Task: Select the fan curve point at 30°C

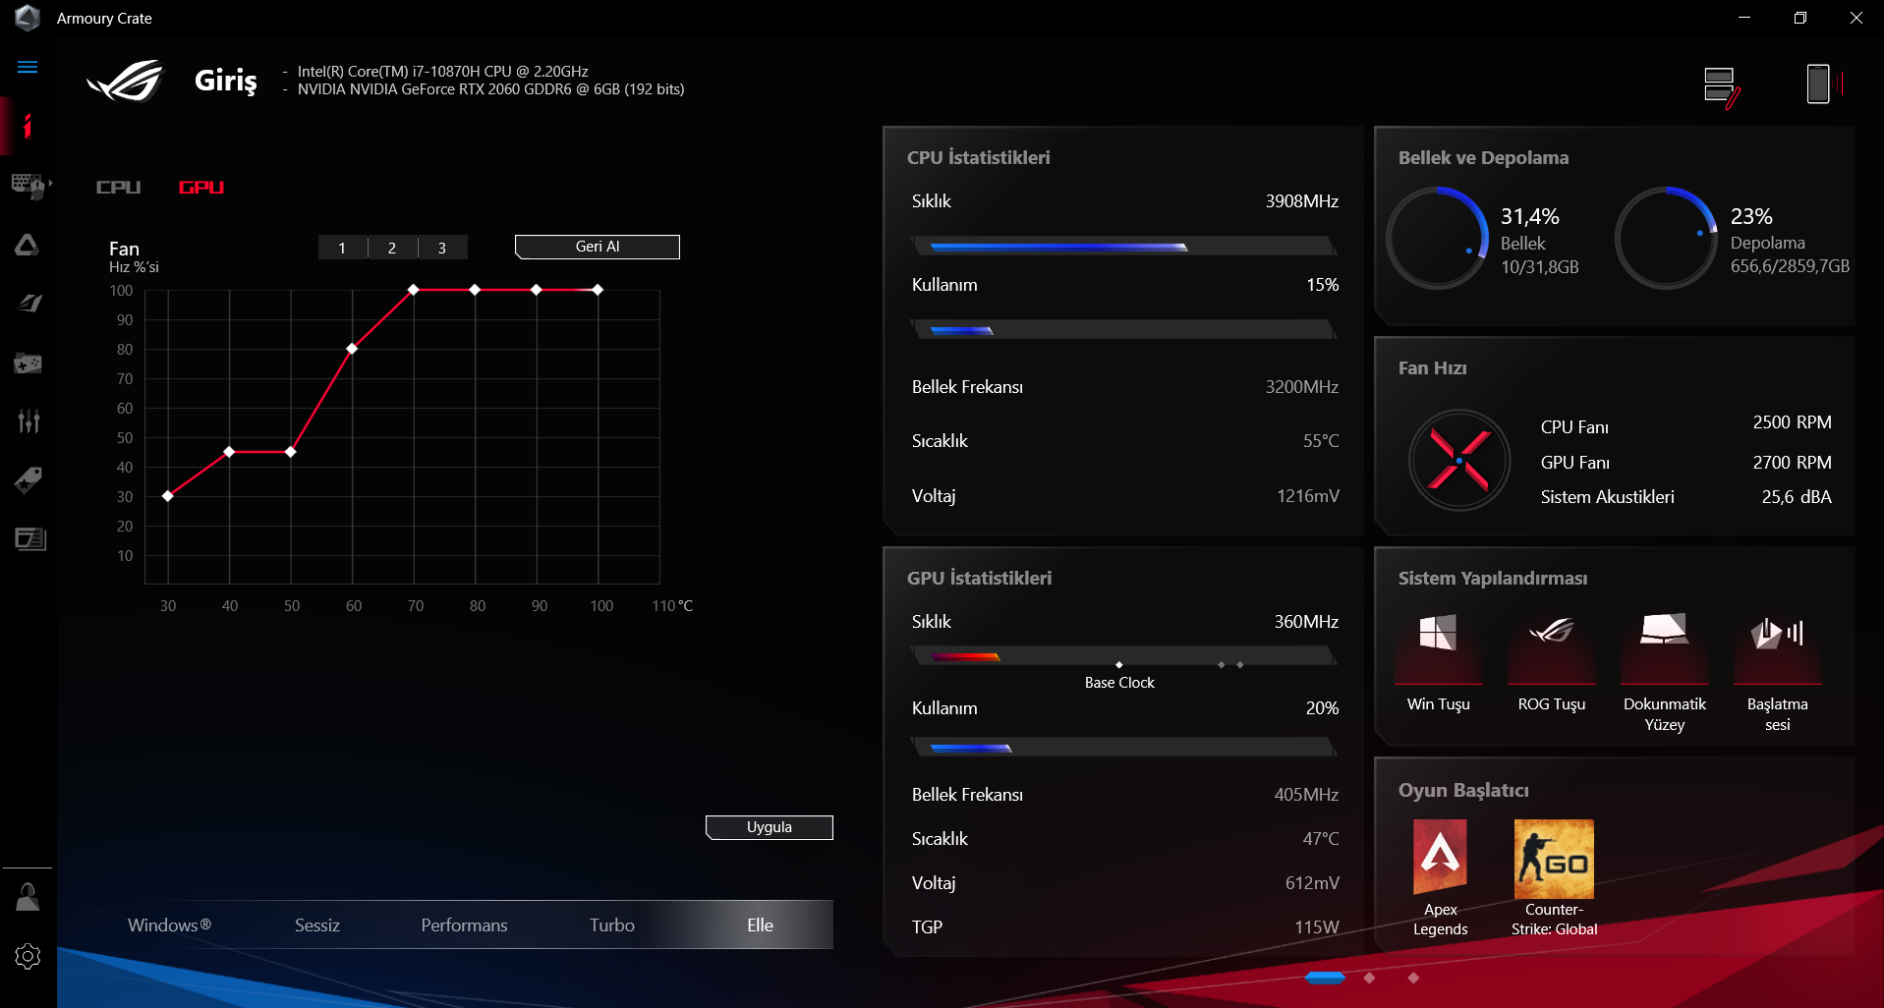Action: [168, 496]
